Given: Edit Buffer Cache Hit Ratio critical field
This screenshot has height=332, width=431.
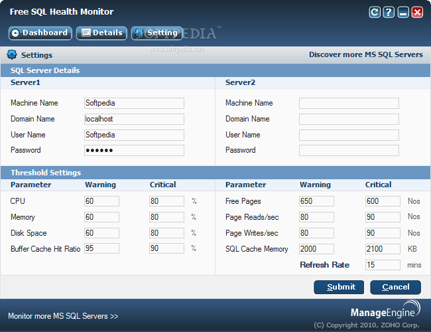Looking at the screenshot, I should [166, 248].
